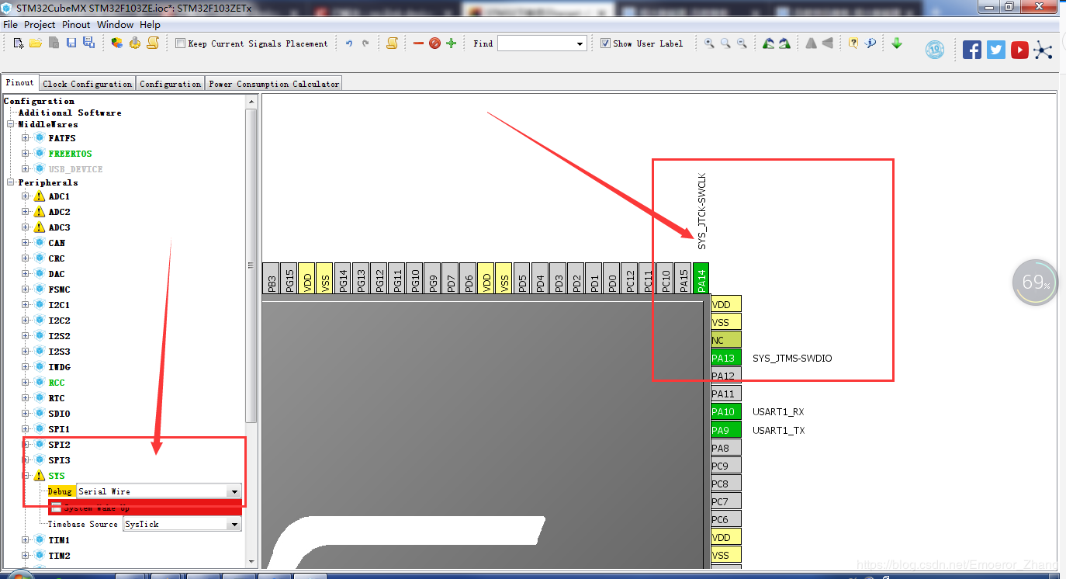Select the IWDG peripheral item
Viewport: 1066px width, 579px height.
(x=59, y=367)
